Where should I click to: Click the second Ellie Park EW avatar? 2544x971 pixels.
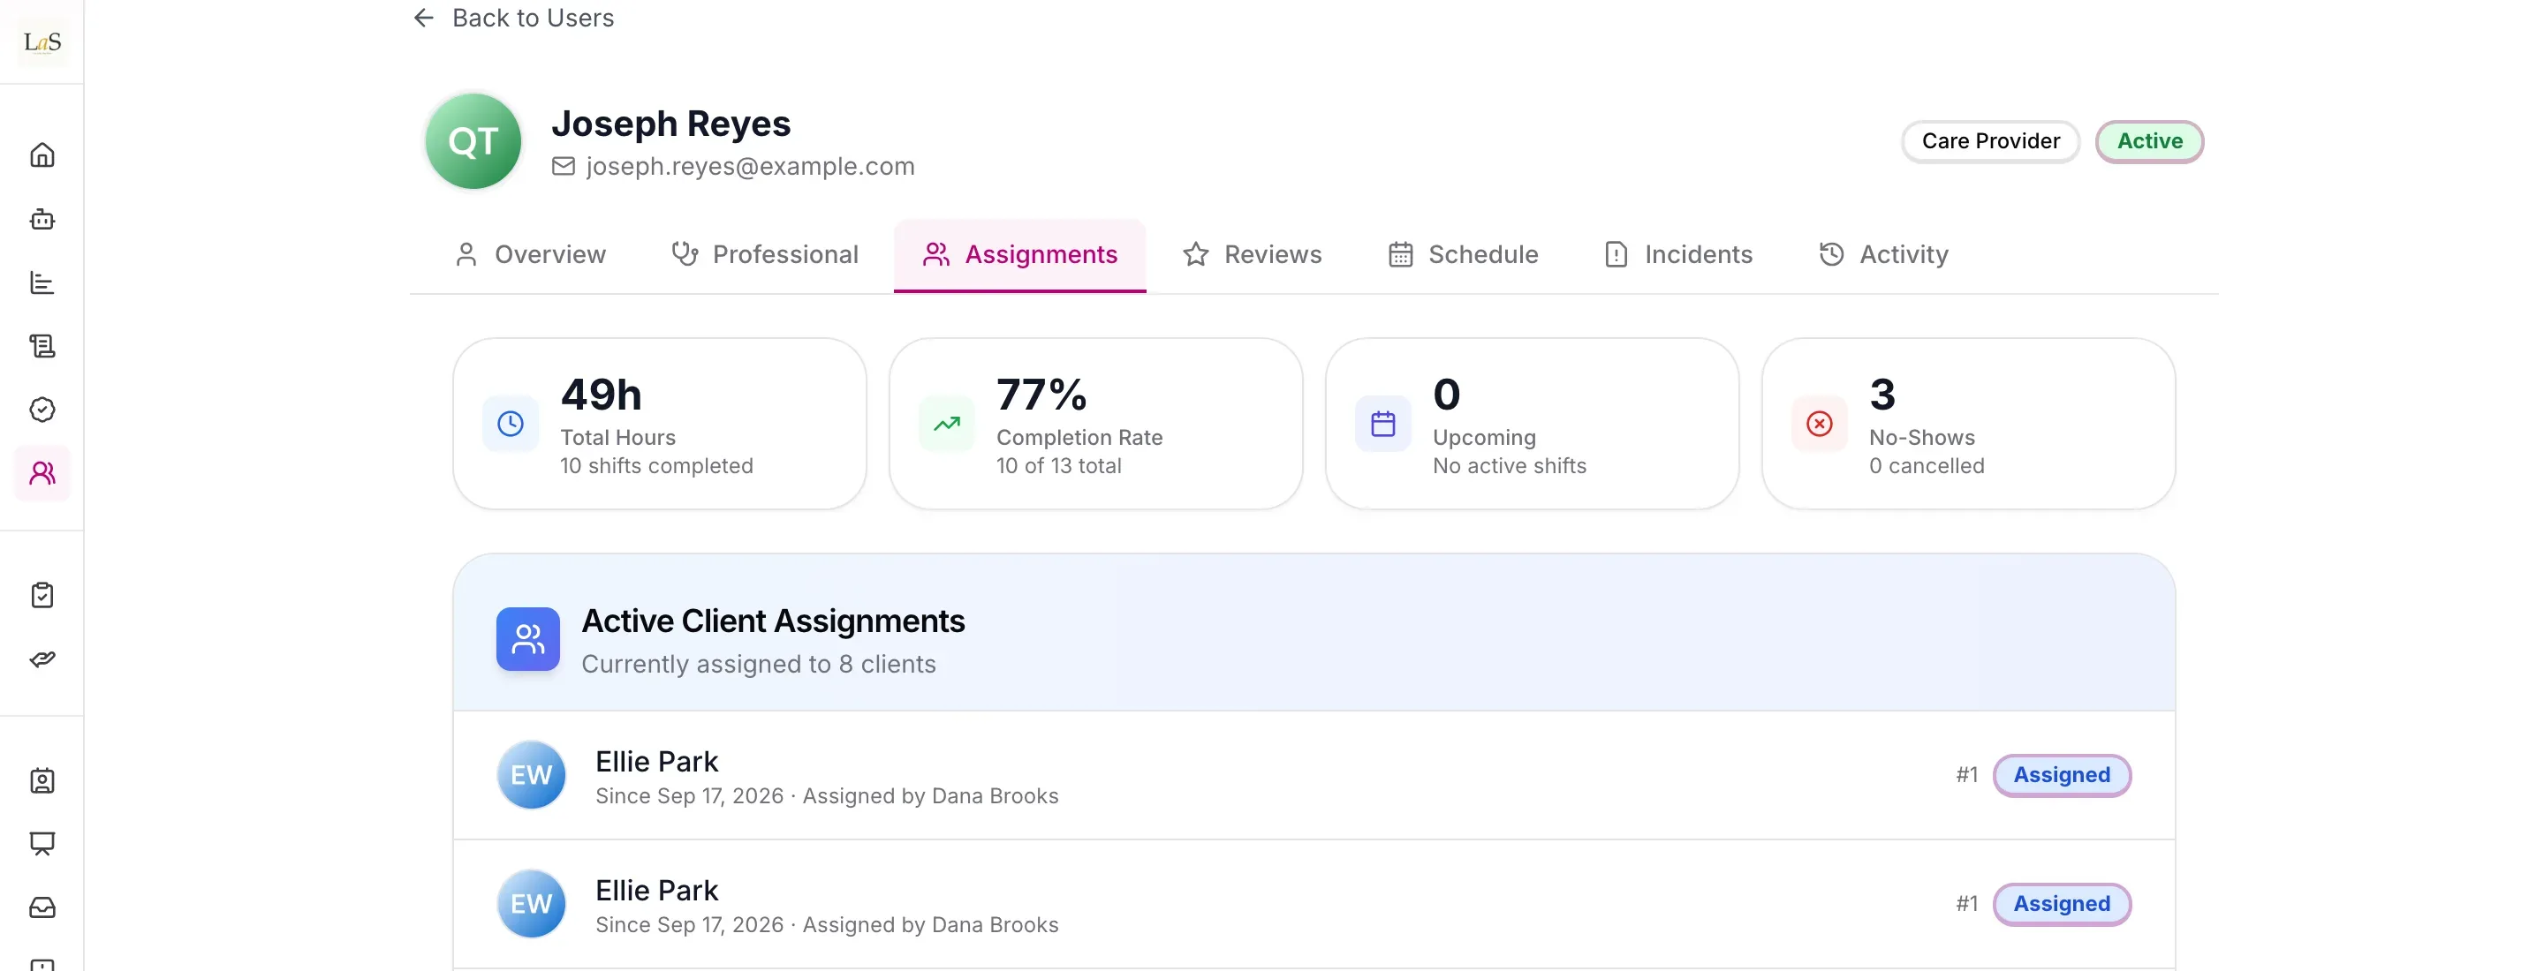click(531, 904)
